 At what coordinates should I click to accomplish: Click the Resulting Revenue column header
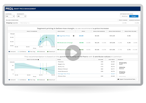tap(115, 31)
